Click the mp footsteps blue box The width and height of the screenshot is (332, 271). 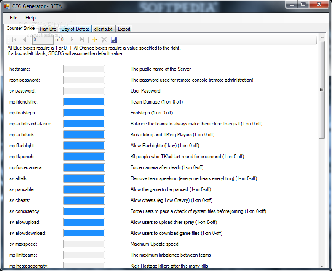[84, 113]
